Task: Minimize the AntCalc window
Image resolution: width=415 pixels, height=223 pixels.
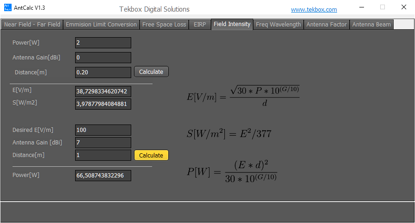Action: pyautogui.click(x=362, y=7)
